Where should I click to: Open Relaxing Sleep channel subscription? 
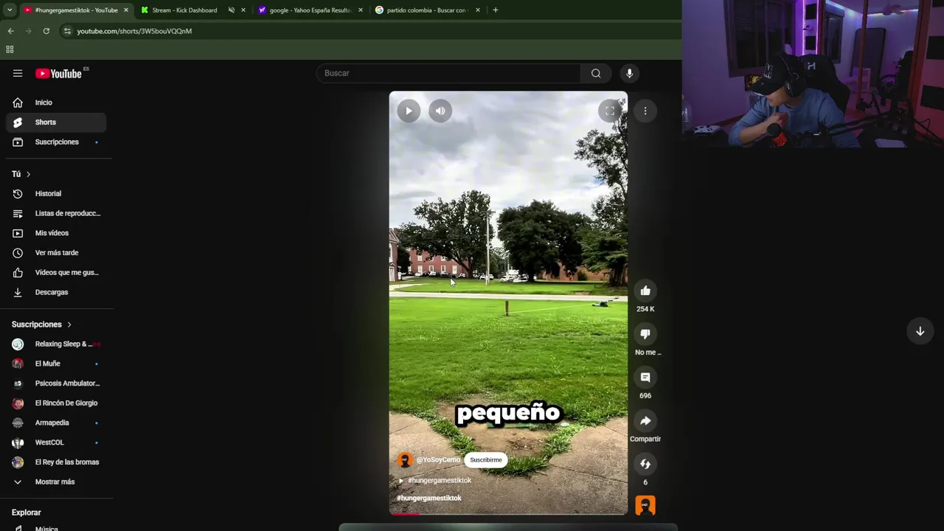tap(56, 344)
